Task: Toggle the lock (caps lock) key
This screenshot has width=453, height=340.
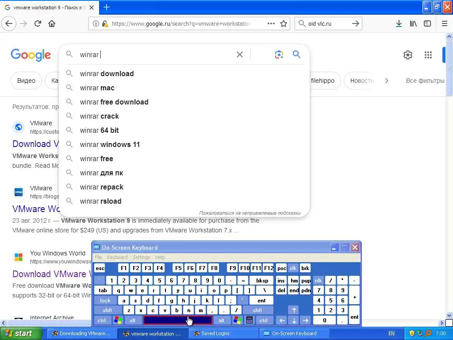Action: pos(105,301)
